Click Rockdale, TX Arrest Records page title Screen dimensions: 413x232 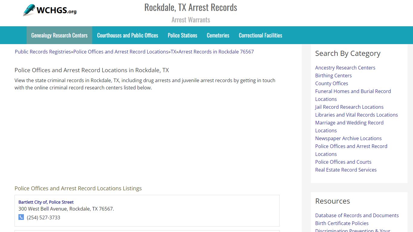(x=191, y=7)
